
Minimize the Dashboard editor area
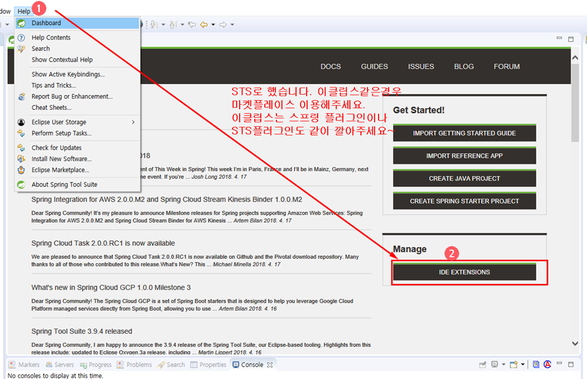pos(559,38)
